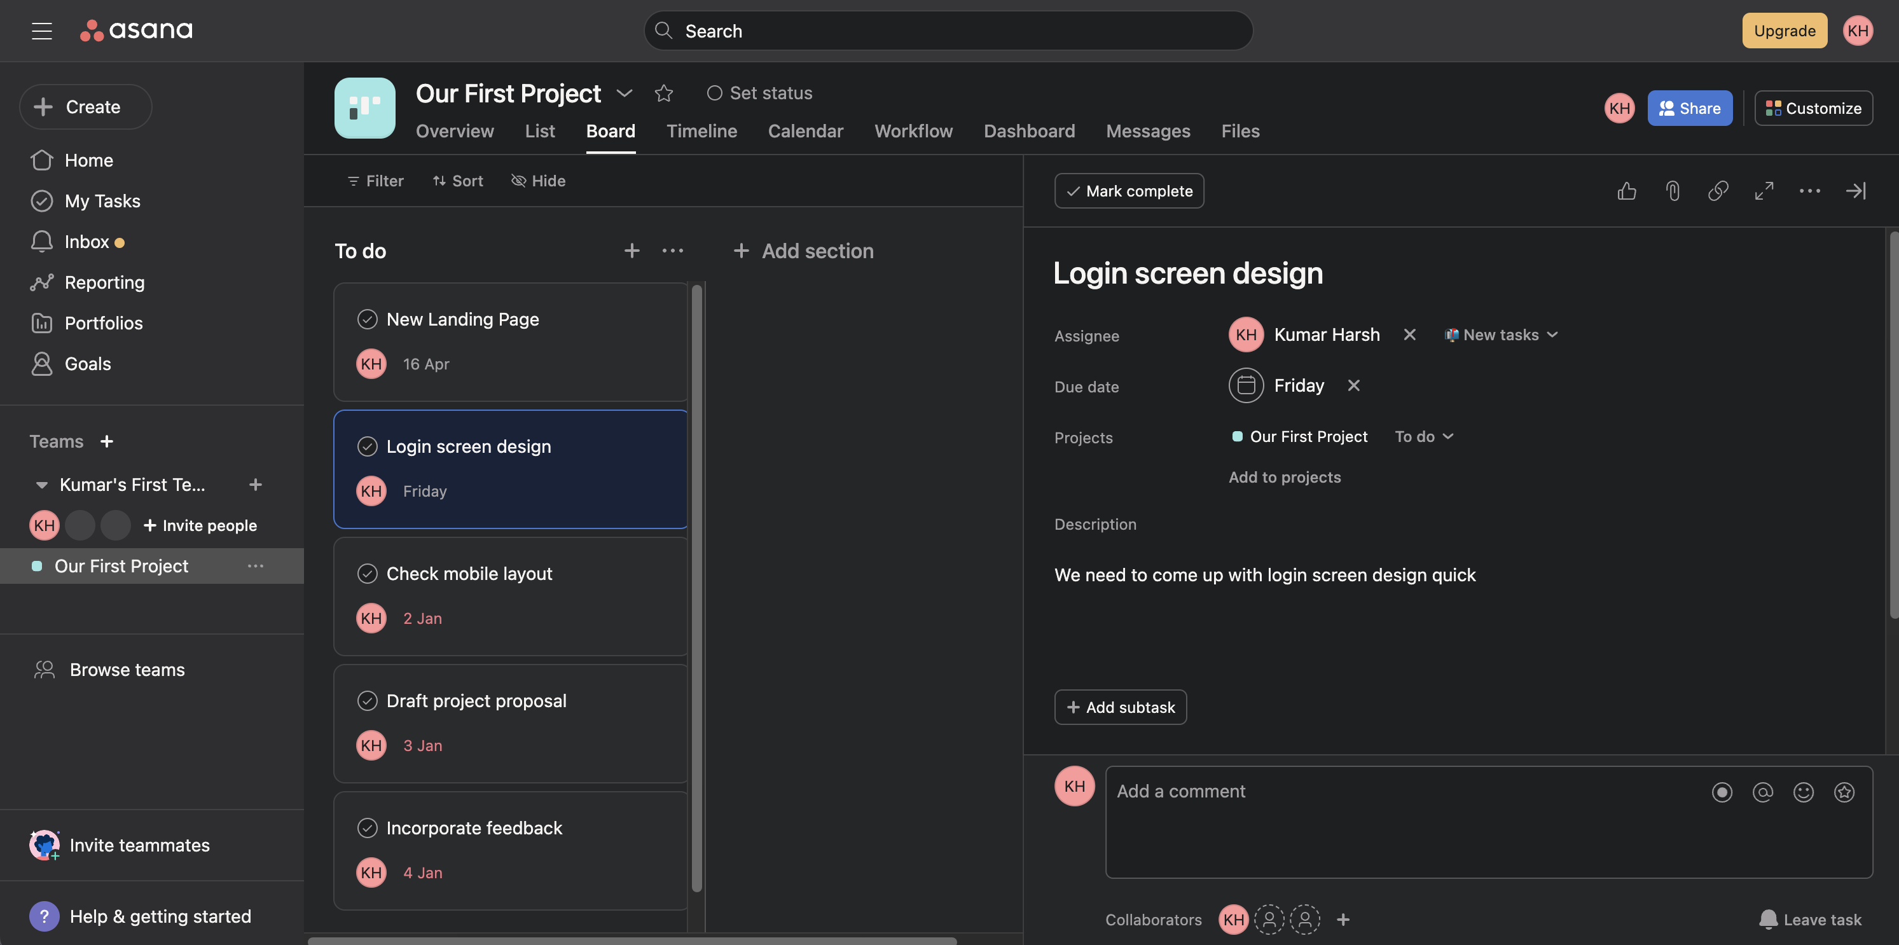Close the task details pane

pos(1856,191)
